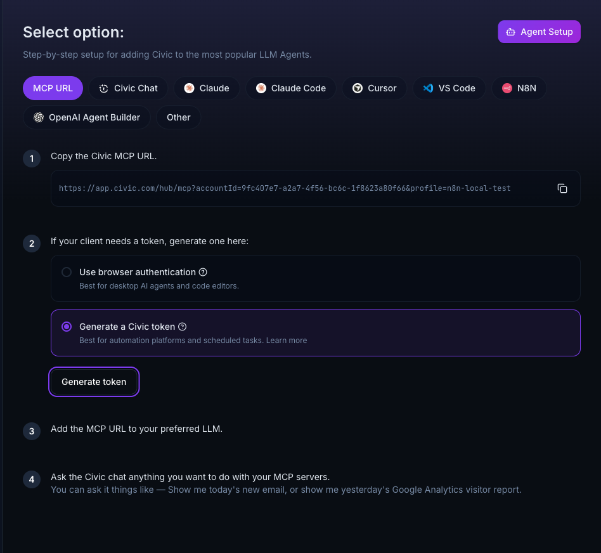
Task: Click 'You can ask it things like' example text
Action: (287, 490)
